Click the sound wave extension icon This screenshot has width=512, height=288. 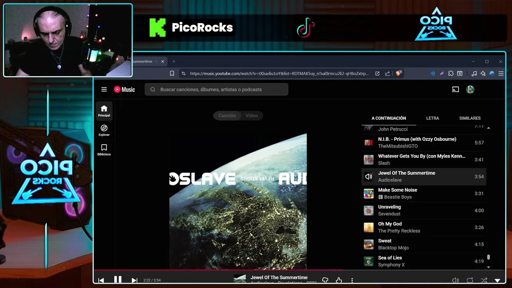pos(433,74)
